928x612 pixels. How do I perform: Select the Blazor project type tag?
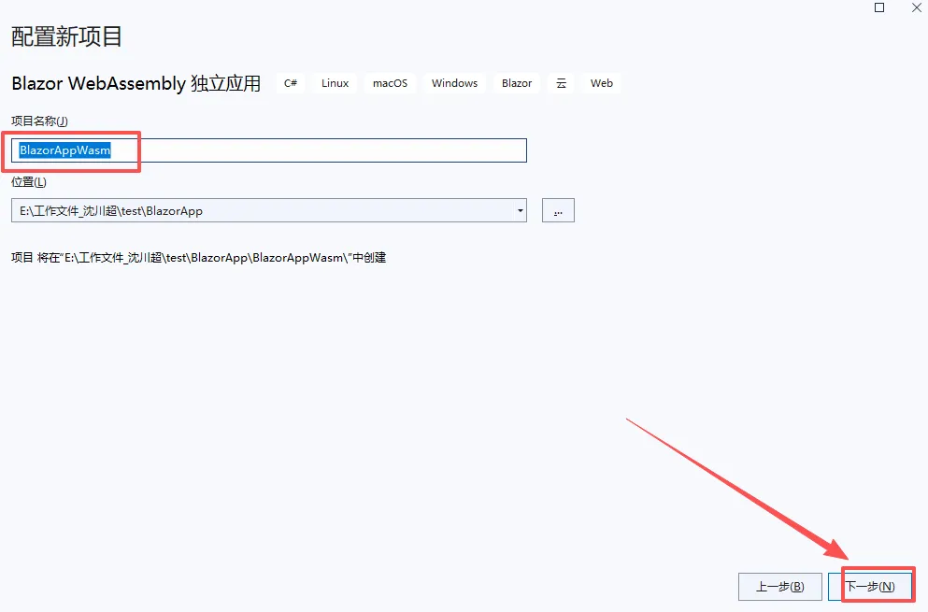[x=517, y=83]
